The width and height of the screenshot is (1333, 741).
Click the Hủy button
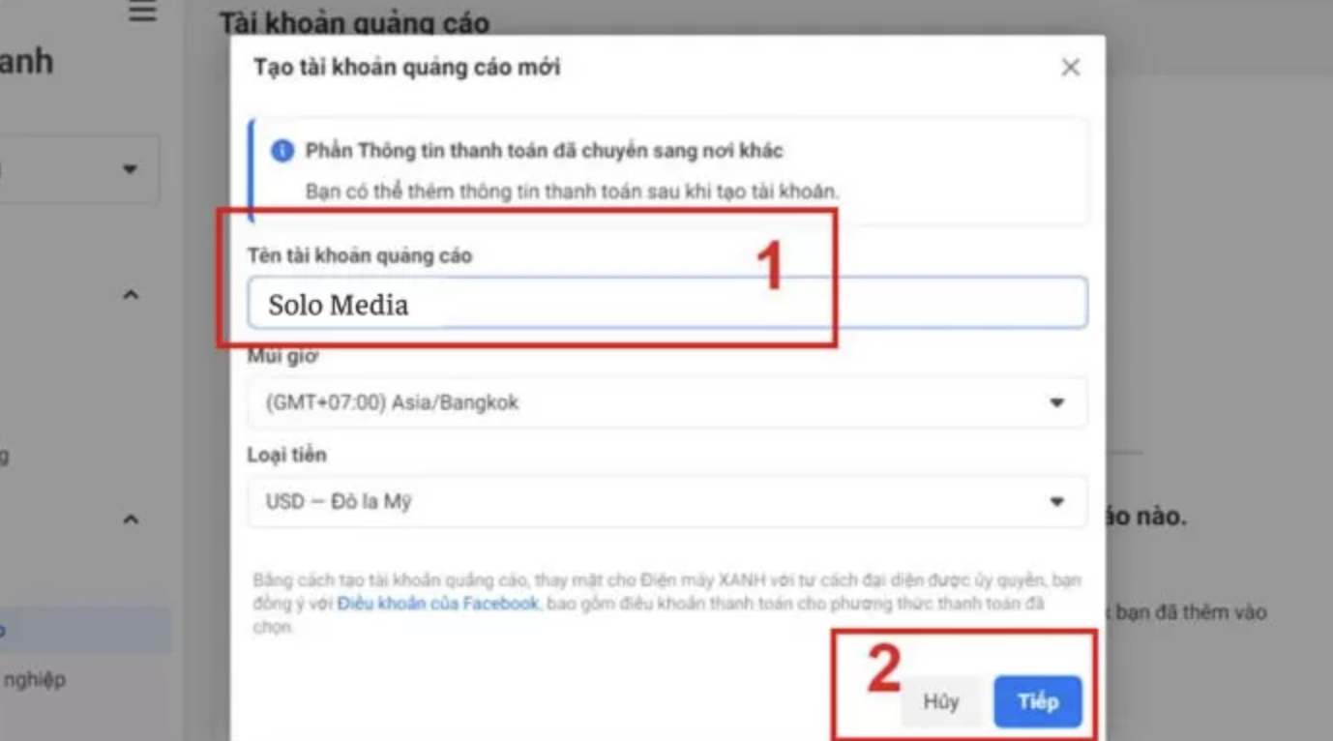pos(940,701)
